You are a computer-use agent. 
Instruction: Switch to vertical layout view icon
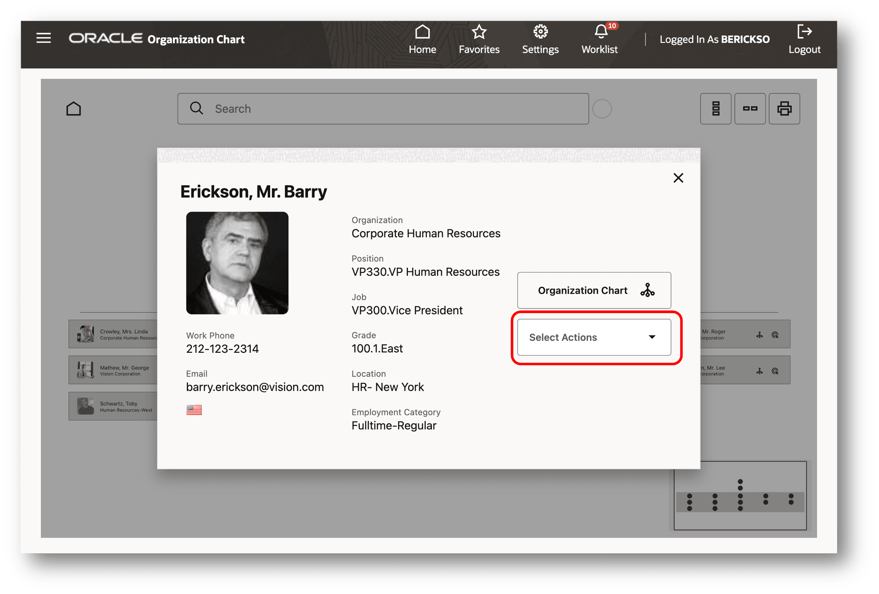coord(715,109)
